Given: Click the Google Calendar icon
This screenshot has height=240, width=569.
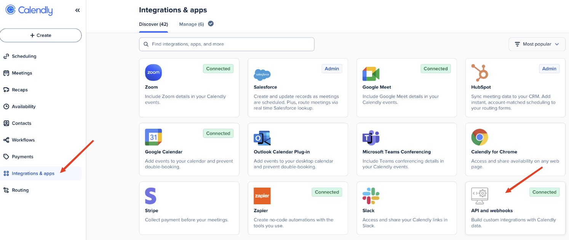Looking at the screenshot, I should 153,137.
